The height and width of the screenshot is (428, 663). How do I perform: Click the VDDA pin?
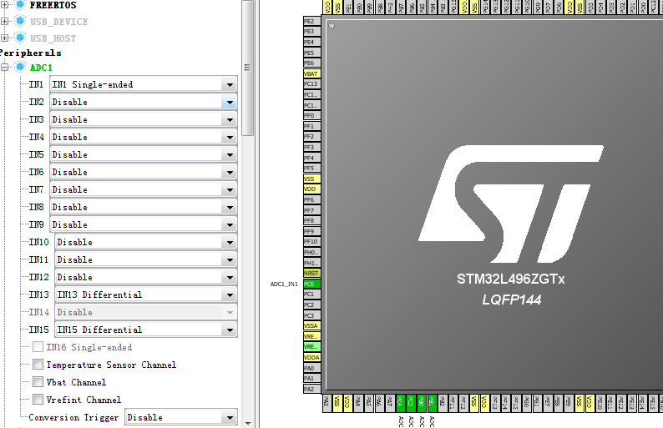click(311, 357)
